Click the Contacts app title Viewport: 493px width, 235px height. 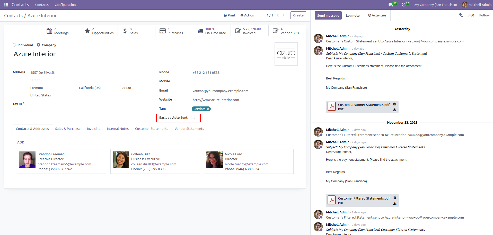(20, 5)
